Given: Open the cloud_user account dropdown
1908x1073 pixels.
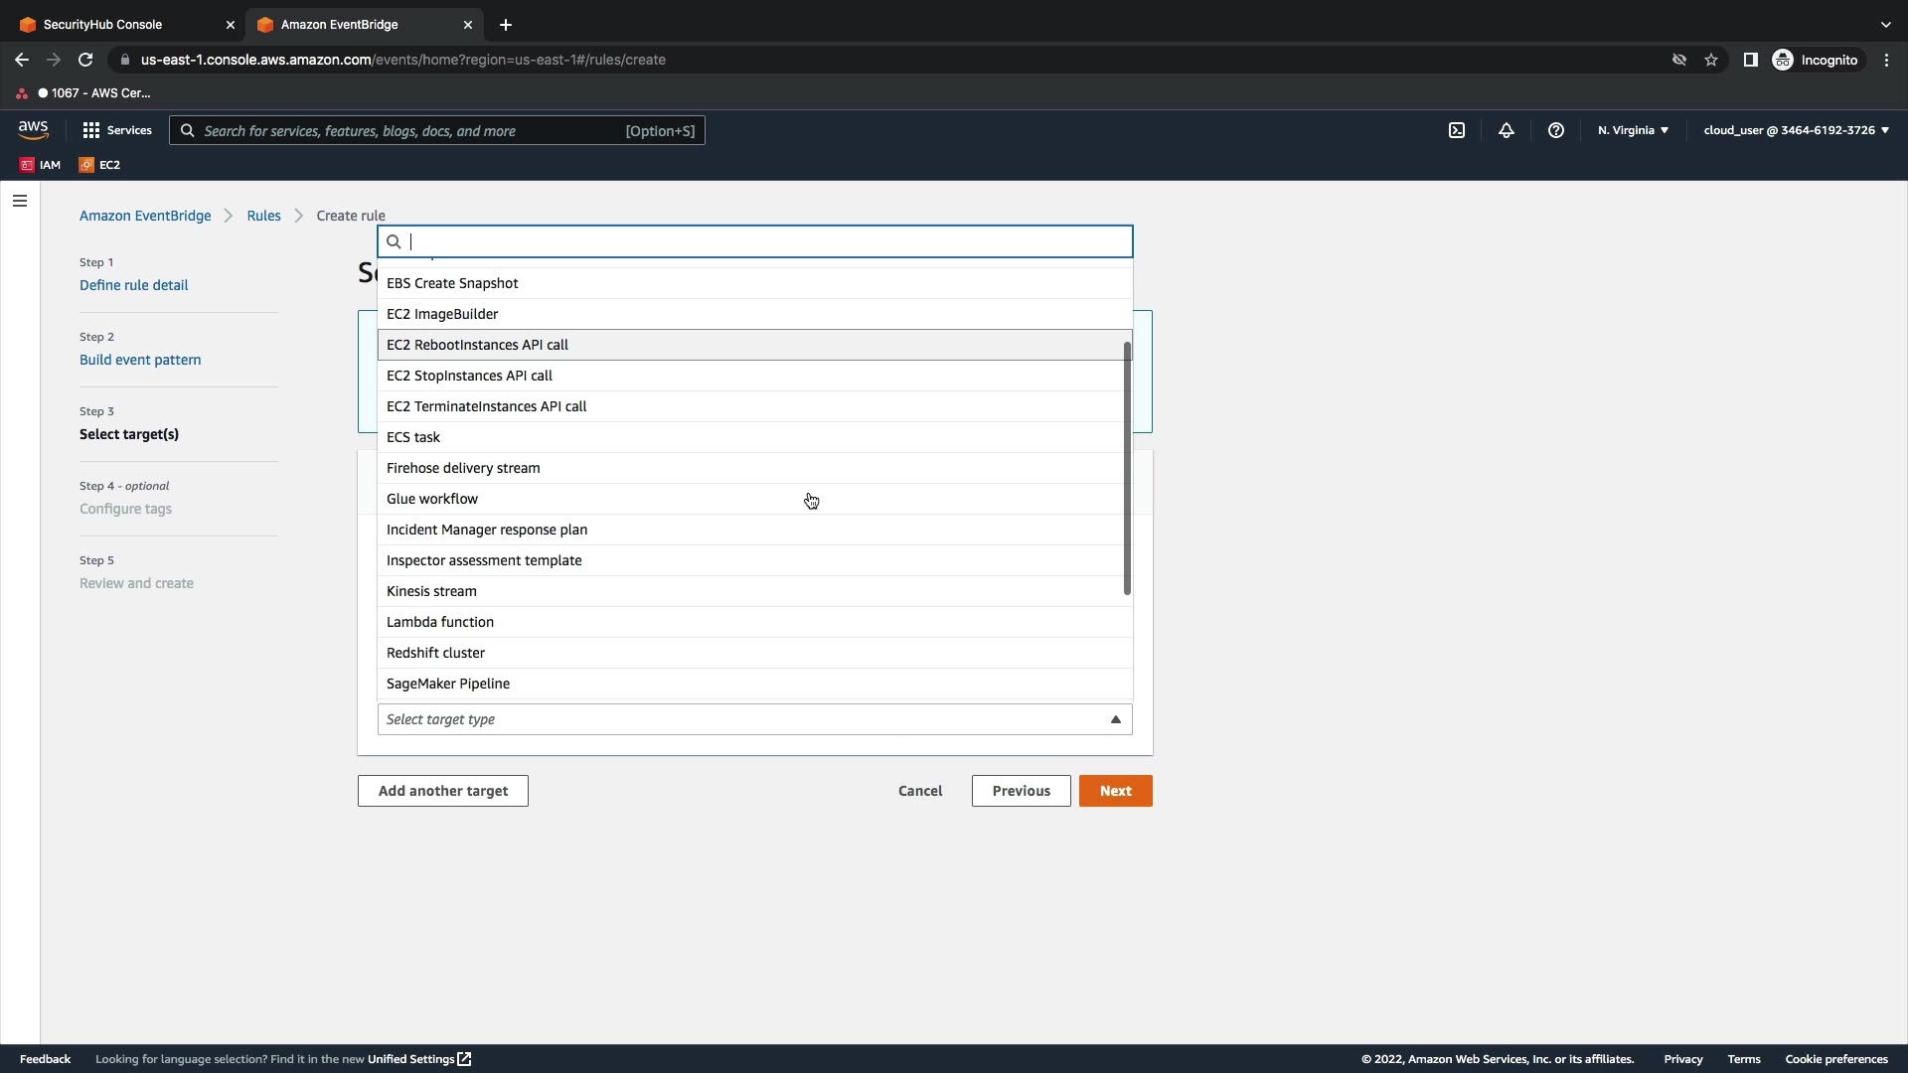Looking at the screenshot, I should (1796, 130).
